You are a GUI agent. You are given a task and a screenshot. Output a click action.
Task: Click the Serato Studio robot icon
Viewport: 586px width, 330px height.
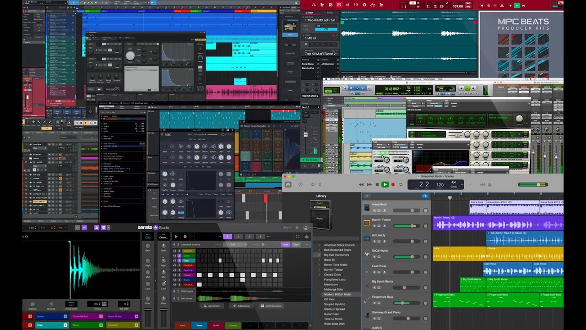point(306,236)
